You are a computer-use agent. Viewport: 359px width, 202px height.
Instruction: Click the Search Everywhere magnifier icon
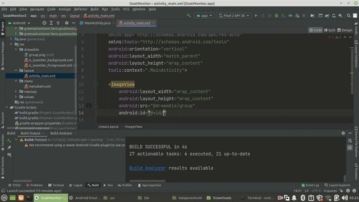tap(348, 16)
